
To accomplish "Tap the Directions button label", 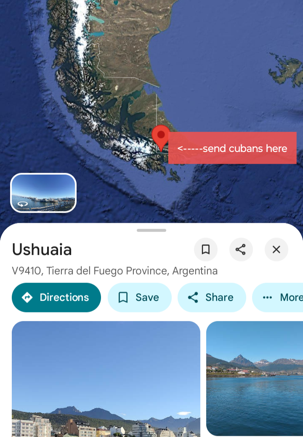I will click(64, 297).
